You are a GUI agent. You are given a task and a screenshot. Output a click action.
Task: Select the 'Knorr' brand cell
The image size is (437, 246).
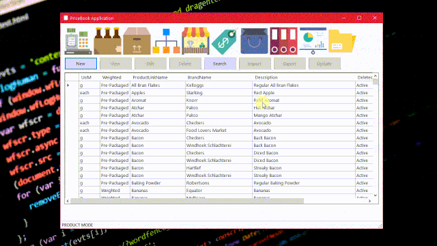click(218, 100)
